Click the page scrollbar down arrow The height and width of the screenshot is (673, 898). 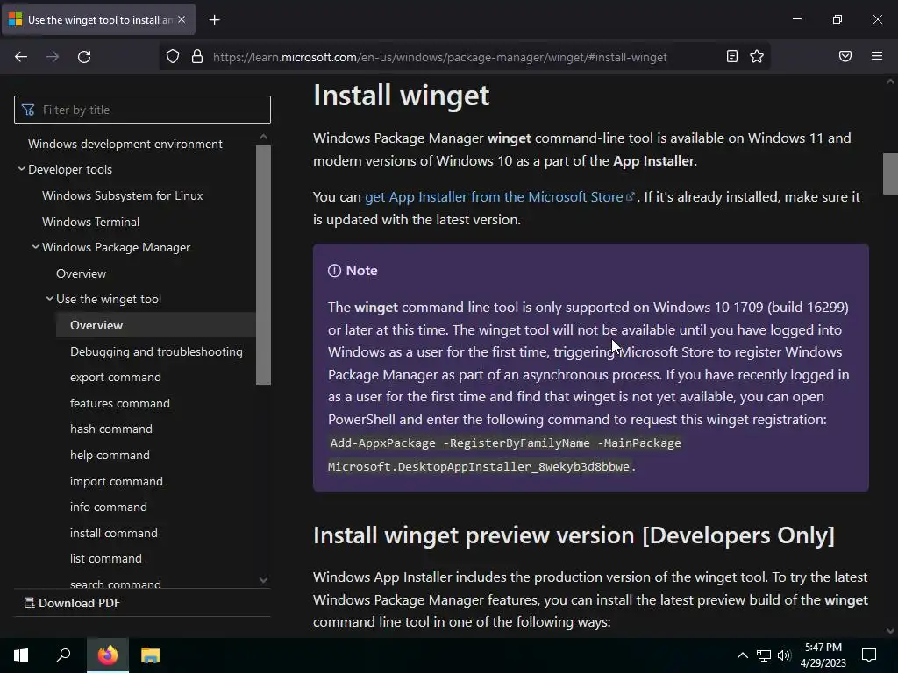point(890,631)
